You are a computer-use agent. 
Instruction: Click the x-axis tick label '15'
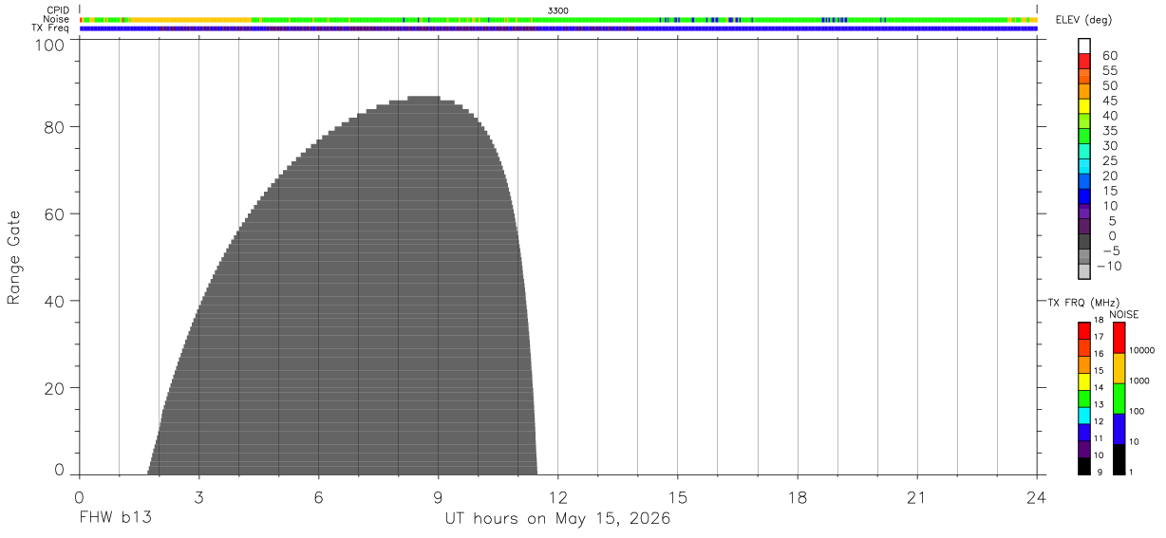[x=678, y=497]
